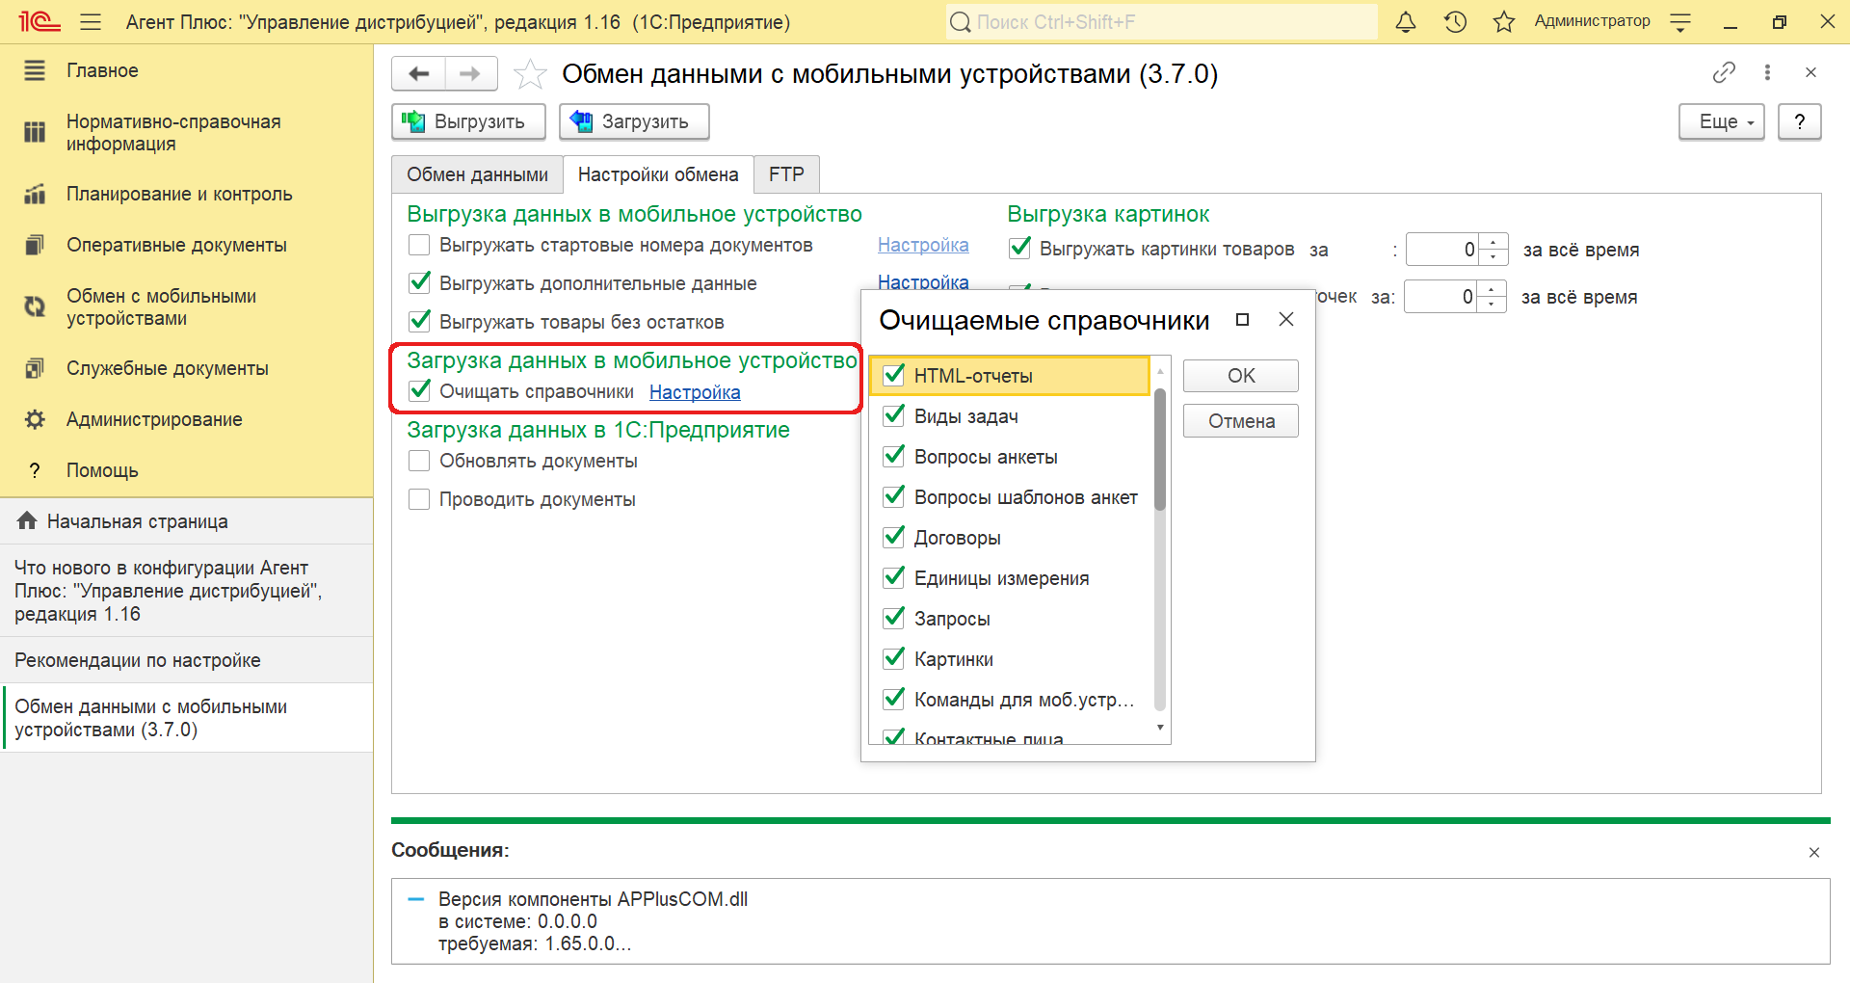Image resolution: width=1850 pixels, height=983 pixels.
Task: Click stepper arrows for second period field
Action: 1492,297
